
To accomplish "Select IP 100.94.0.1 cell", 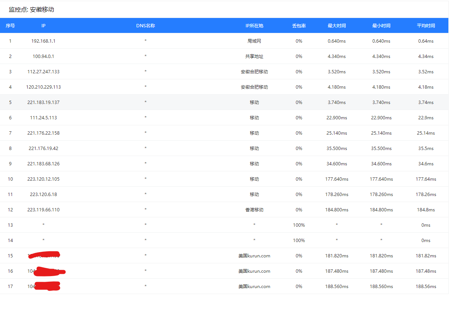I will tap(43, 56).
